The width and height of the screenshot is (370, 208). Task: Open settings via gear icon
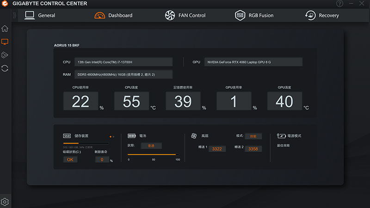click(x=5, y=202)
